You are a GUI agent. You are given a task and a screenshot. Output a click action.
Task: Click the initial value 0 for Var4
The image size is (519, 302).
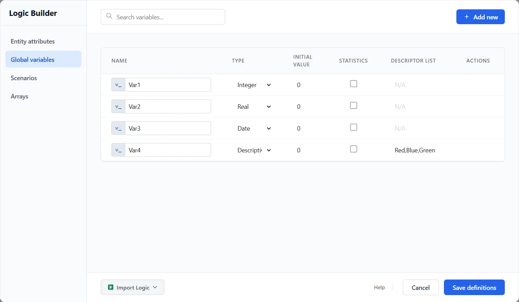pos(299,150)
